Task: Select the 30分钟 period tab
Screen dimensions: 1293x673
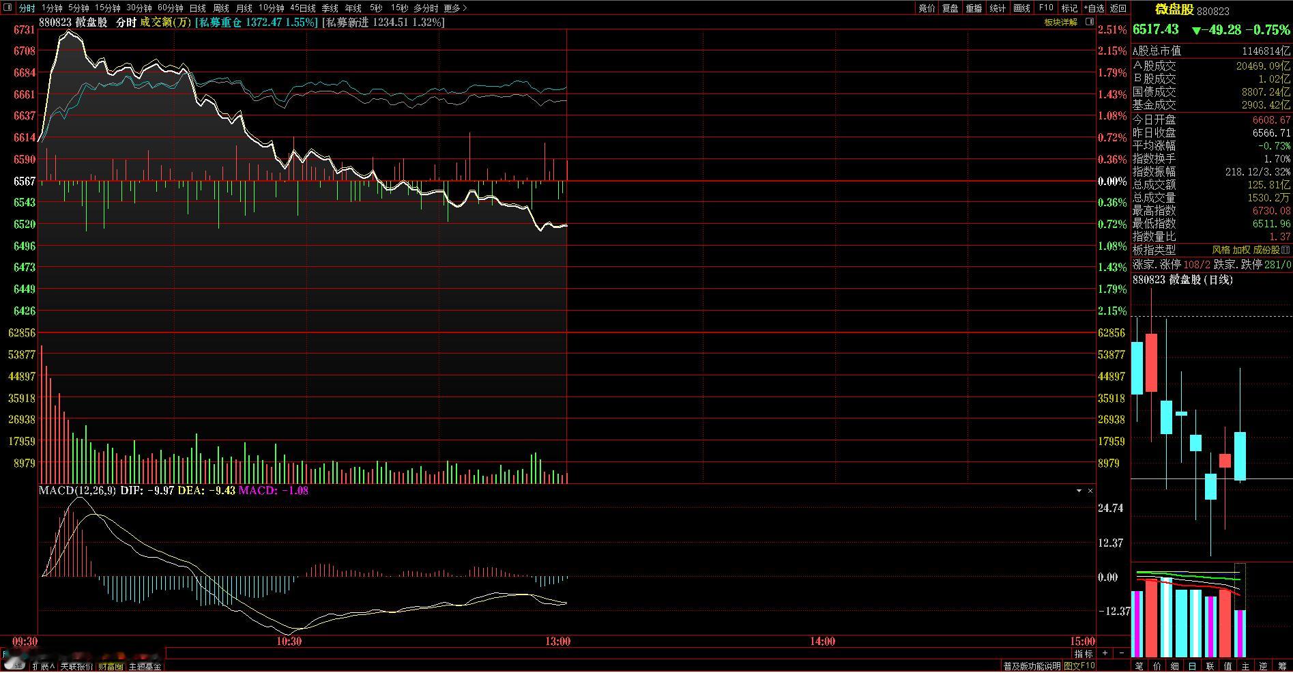Action: 139,8
